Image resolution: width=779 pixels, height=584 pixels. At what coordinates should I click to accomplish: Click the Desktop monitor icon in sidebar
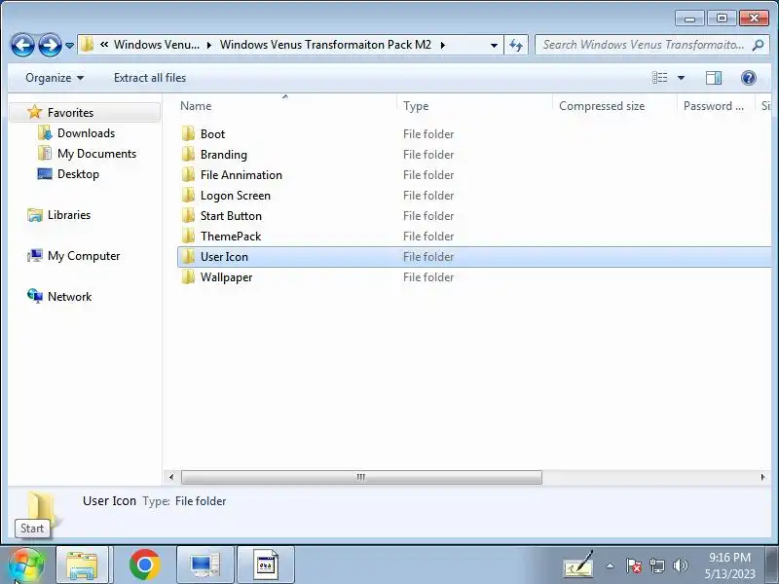[45, 174]
